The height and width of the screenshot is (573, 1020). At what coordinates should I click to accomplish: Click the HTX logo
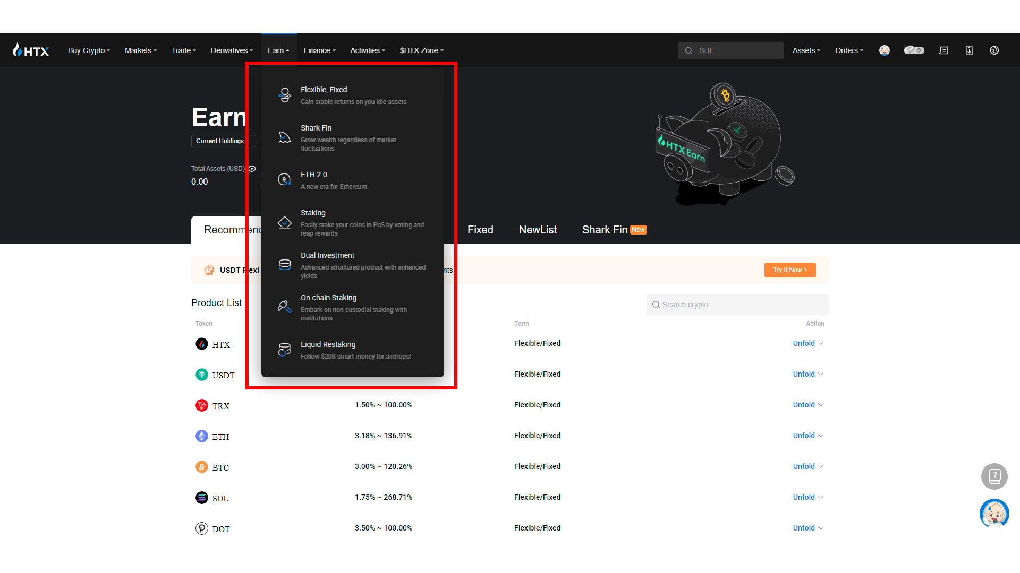coord(31,50)
